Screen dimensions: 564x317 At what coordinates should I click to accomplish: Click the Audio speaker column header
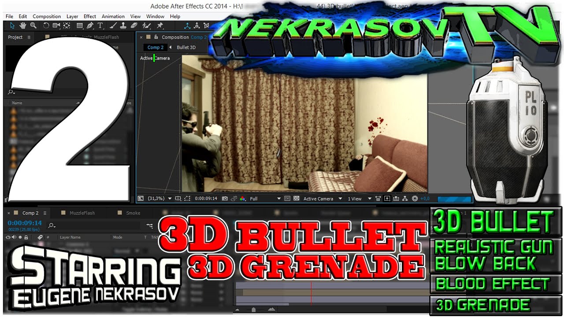pos(14,237)
